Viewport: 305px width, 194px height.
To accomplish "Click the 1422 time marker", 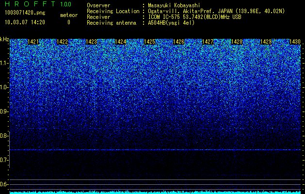I will [x=62, y=42].
